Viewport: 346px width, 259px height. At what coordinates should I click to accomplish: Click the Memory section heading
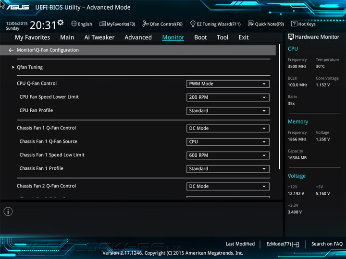coord(298,121)
